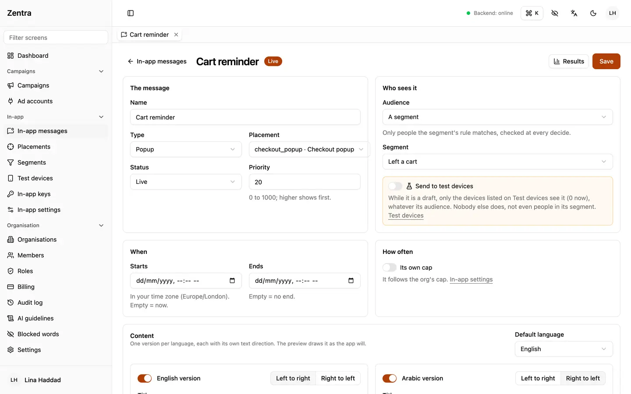Open the Status dropdown showing Live
The height and width of the screenshot is (394, 631).
click(186, 182)
